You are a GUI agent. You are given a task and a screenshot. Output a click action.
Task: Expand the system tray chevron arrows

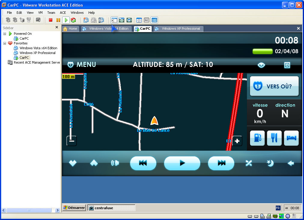tap(287, 208)
